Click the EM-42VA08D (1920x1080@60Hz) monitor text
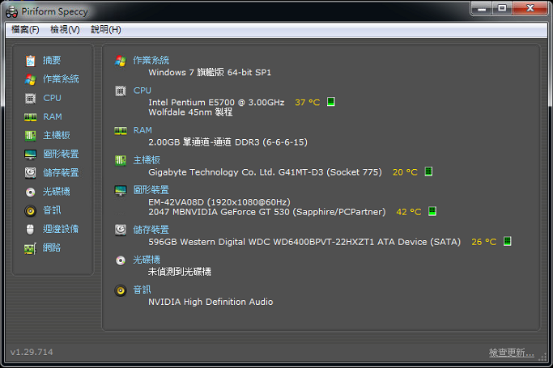 219,202
